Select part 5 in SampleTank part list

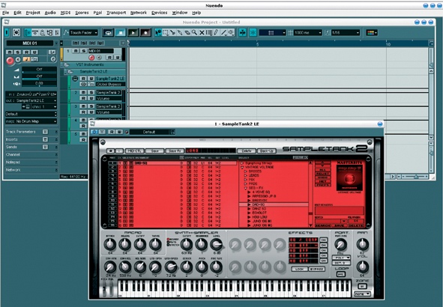point(112,180)
